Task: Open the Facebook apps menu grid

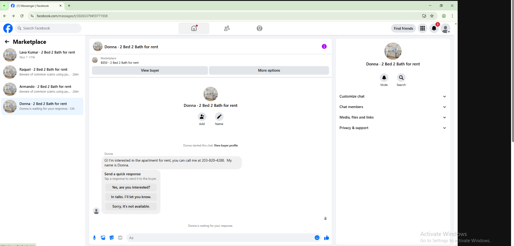Action: 423,28
